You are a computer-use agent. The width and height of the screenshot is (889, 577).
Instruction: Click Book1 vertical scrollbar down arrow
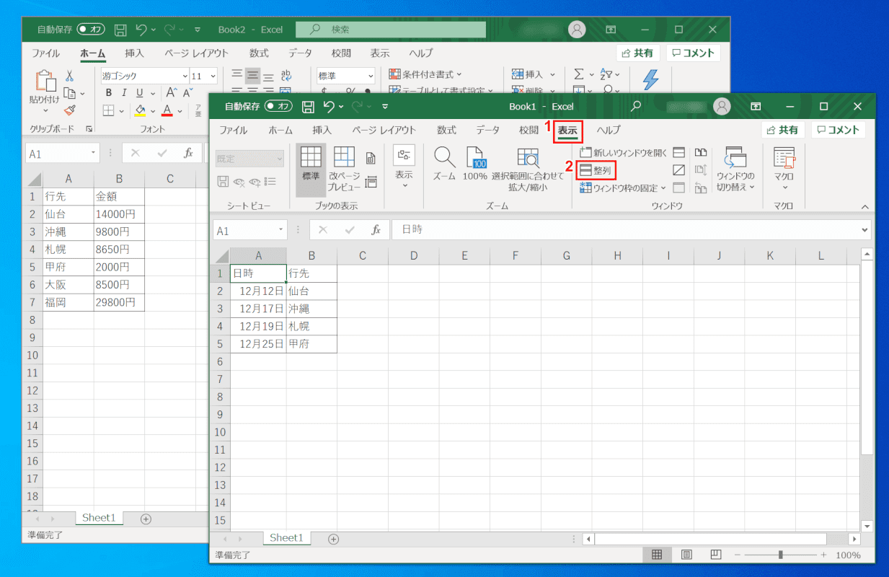point(867,526)
